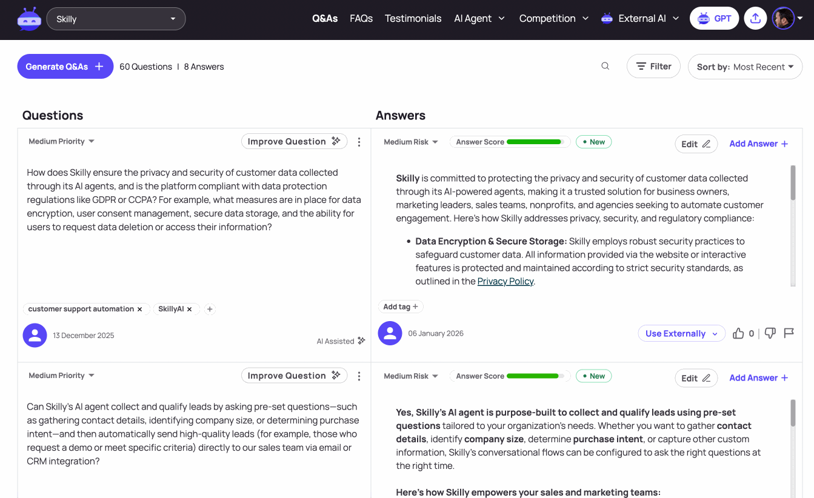
Task: Open the user profile avatar
Action: pyautogui.click(x=783, y=18)
